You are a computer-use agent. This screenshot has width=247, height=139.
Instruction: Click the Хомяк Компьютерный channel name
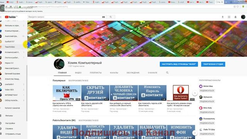(85, 63)
